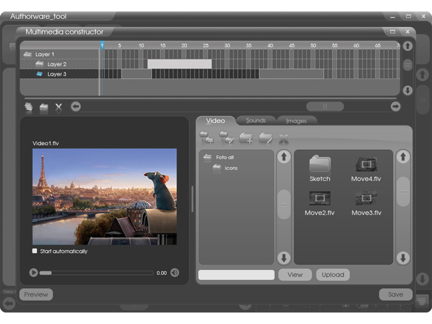
Task: Click video progress slider
Action: coord(97,273)
